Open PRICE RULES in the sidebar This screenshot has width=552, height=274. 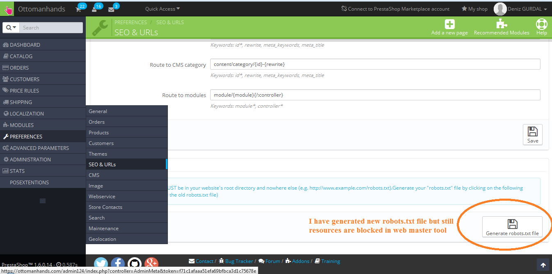pos(43,91)
